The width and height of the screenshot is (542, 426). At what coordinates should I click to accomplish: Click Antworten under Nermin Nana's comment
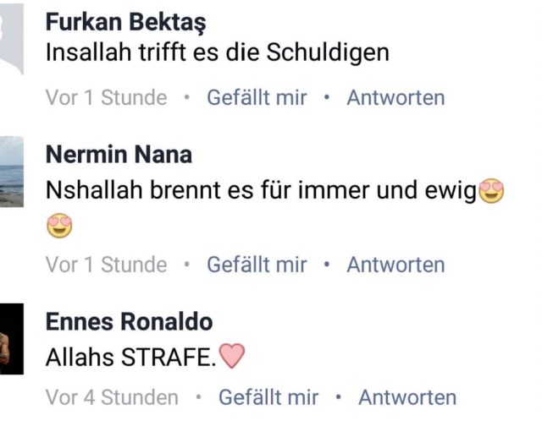click(x=395, y=265)
